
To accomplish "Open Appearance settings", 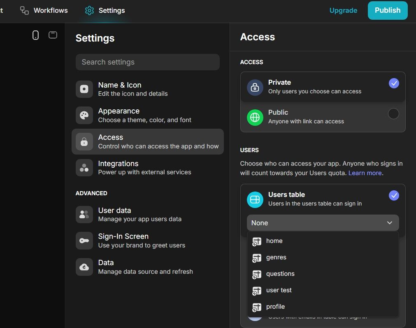I will tap(147, 115).
